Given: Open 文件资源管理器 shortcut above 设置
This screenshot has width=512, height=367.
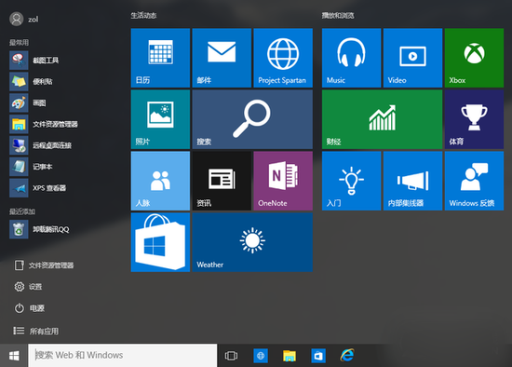Looking at the screenshot, I should click(44, 265).
